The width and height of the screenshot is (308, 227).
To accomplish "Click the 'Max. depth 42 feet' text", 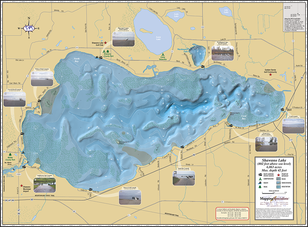I will pyautogui.click(x=274, y=170).
